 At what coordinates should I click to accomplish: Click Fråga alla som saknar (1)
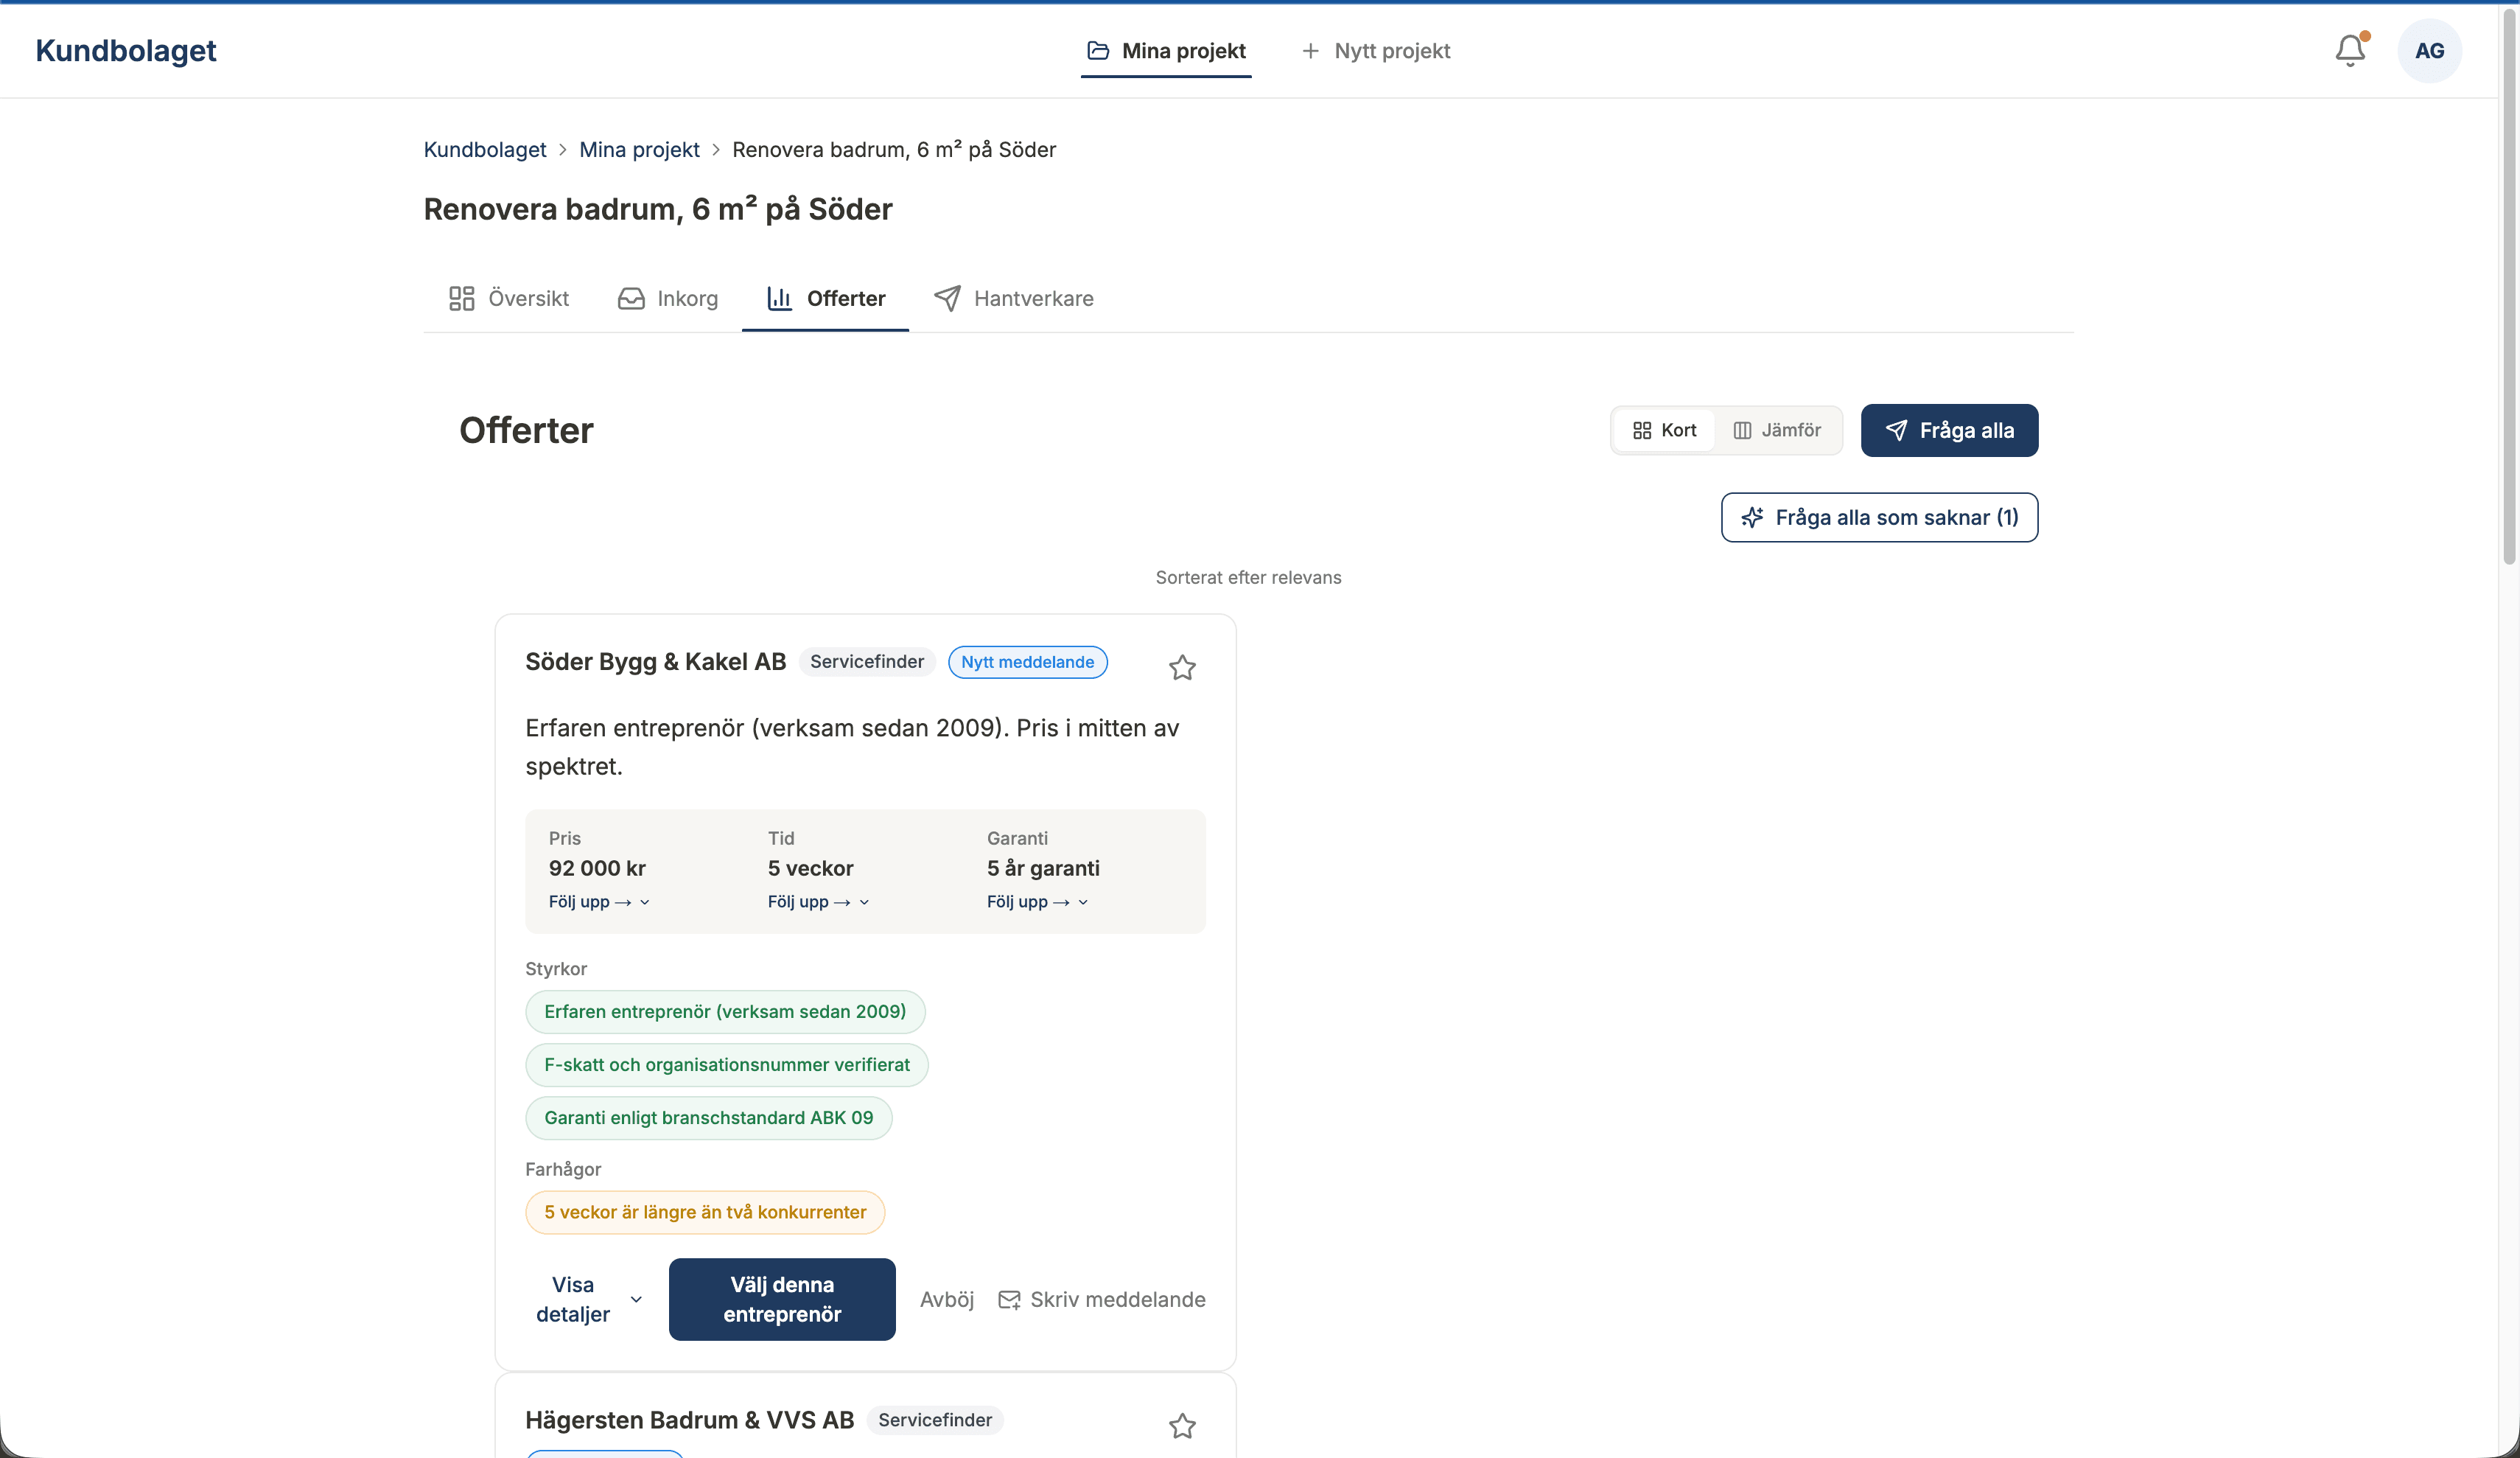coord(1879,517)
